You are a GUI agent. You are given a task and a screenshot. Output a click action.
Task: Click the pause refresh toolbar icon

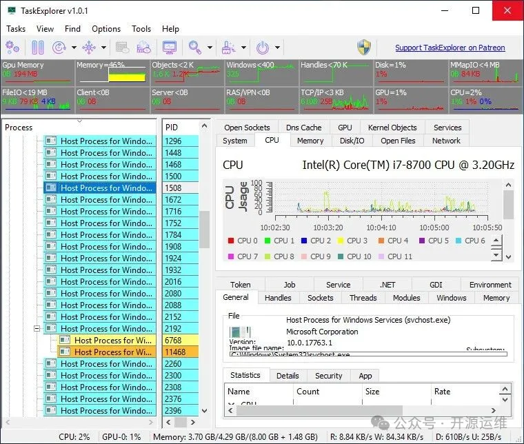(37, 48)
